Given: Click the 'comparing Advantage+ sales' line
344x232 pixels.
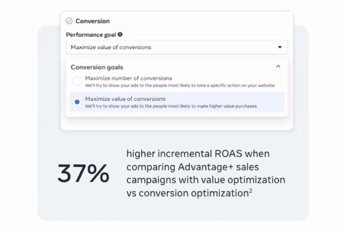Looking at the screenshot, I should (x=193, y=167).
